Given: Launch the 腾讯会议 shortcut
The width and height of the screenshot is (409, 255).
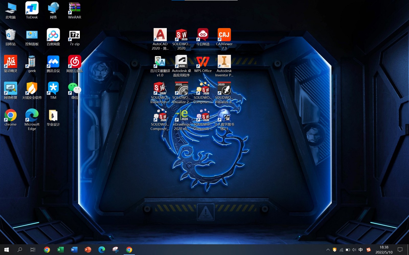Looking at the screenshot, I should (x=53, y=64).
